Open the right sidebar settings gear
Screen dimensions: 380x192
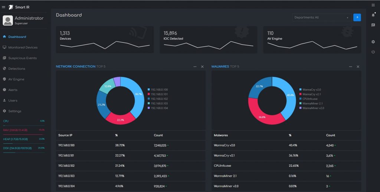click(x=373, y=42)
